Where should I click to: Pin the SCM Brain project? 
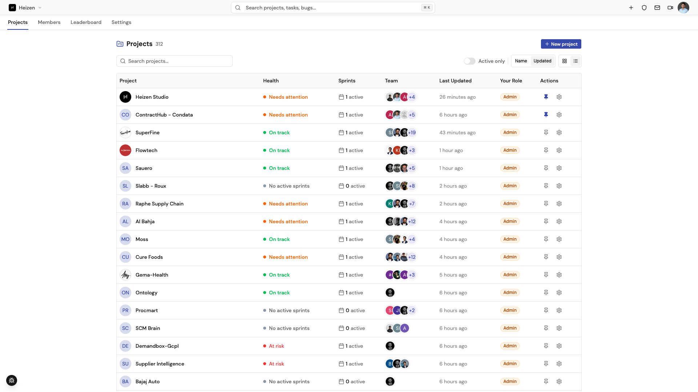pos(546,328)
